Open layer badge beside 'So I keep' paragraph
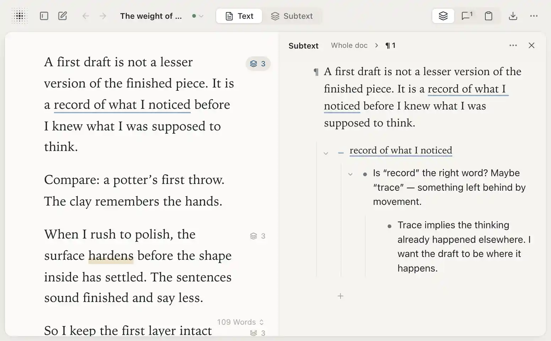 pyautogui.click(x=258, y=333)
